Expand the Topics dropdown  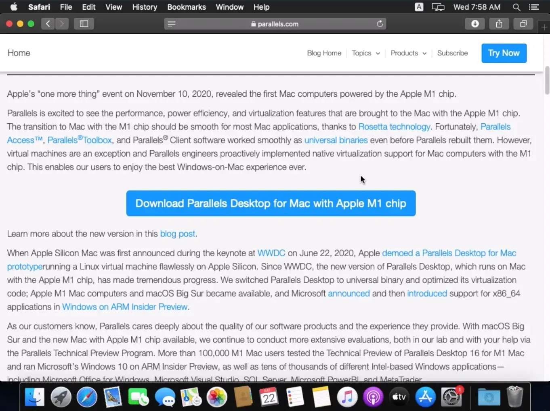[x=366, y=53]
